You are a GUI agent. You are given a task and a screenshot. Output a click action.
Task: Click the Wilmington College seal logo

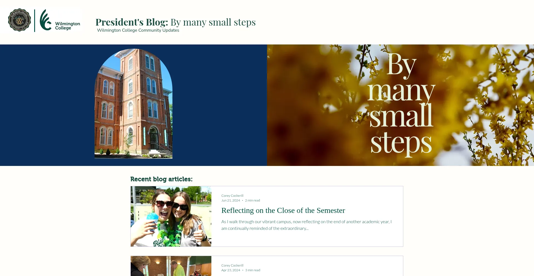[19, 20]
